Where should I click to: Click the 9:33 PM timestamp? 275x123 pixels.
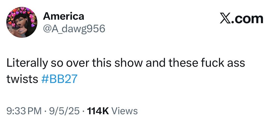[24, 111]
